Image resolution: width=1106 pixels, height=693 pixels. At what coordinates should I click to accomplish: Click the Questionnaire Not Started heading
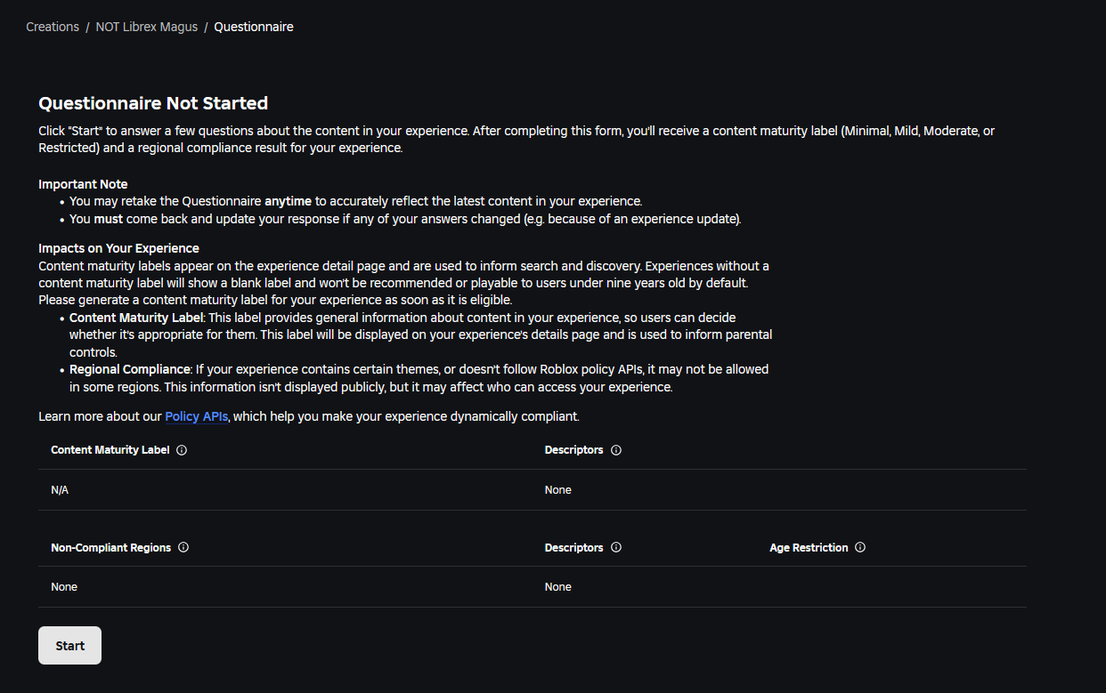[153, 103]
